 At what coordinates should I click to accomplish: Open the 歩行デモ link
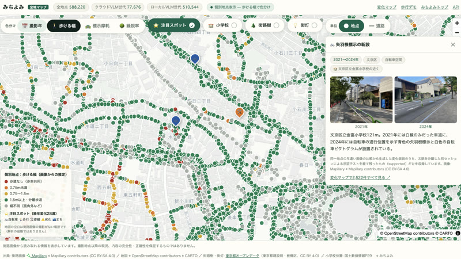pos(409,7)
